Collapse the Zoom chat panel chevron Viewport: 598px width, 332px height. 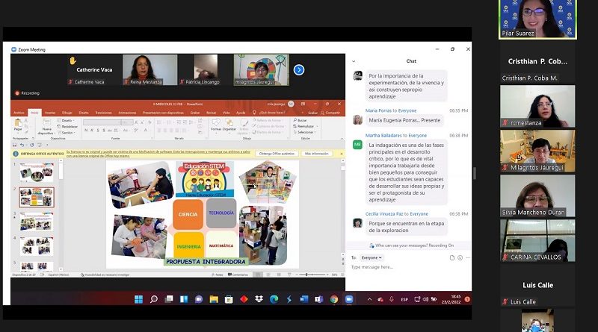354,61
